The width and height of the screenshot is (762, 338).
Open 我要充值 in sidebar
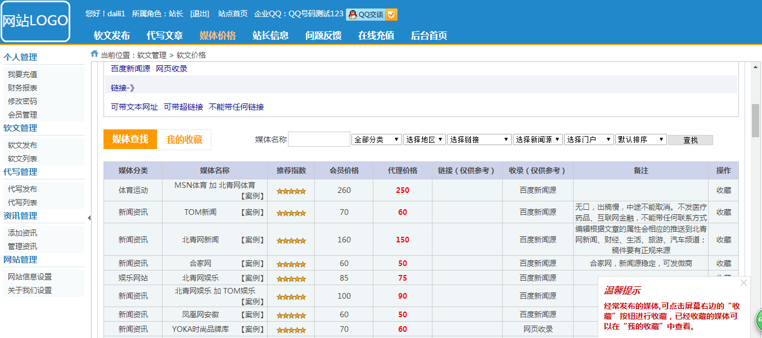(22, 74)
